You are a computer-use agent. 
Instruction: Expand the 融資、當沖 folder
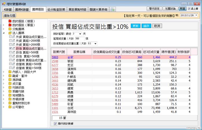(3, 76)
